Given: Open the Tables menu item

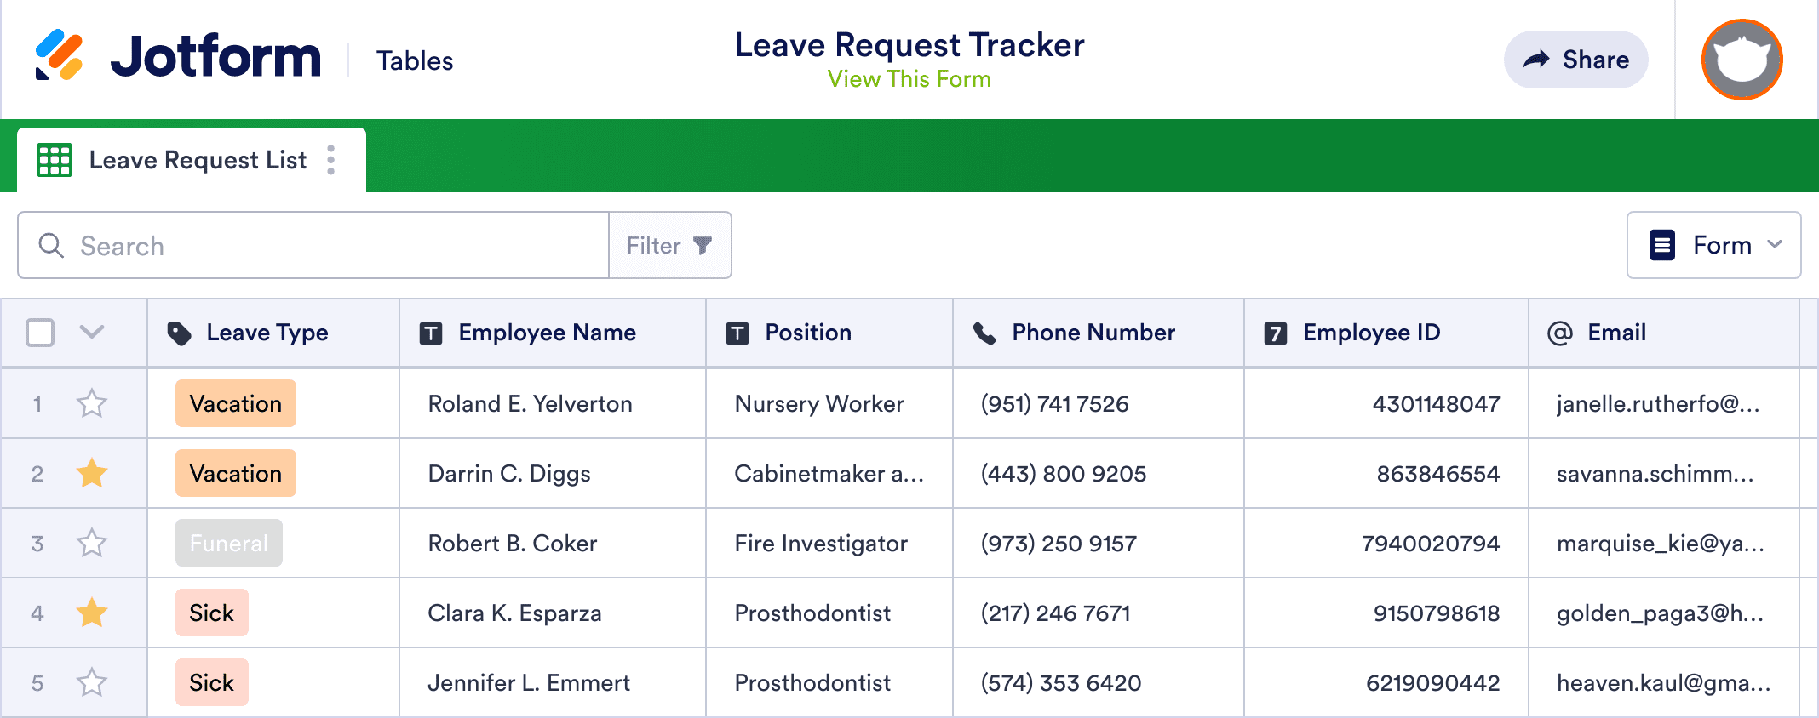Looking at the screenshot, I should click(x=415, y=61).
